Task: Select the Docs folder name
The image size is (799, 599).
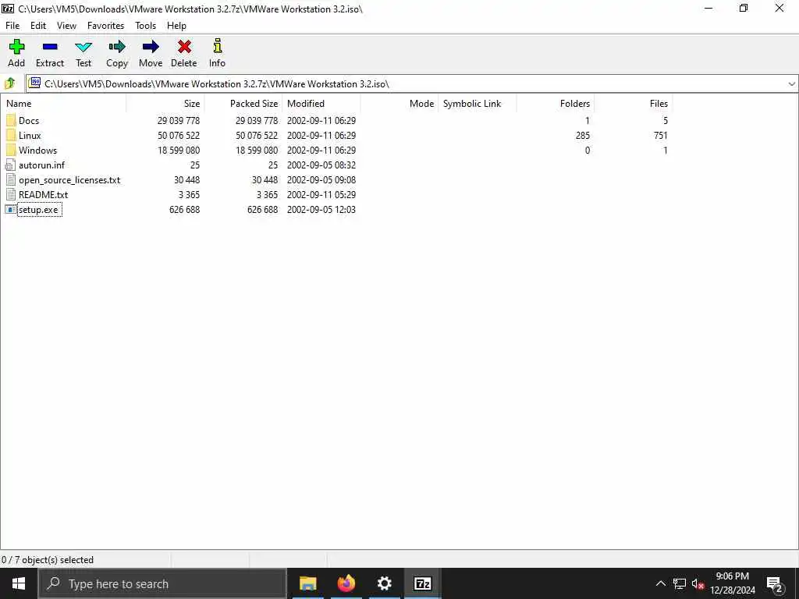Action: 29,121
